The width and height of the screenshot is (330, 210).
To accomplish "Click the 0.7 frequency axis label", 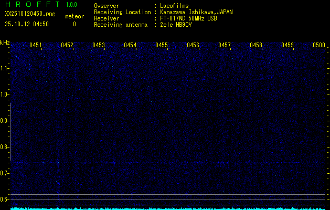I will tap(5, 173).
